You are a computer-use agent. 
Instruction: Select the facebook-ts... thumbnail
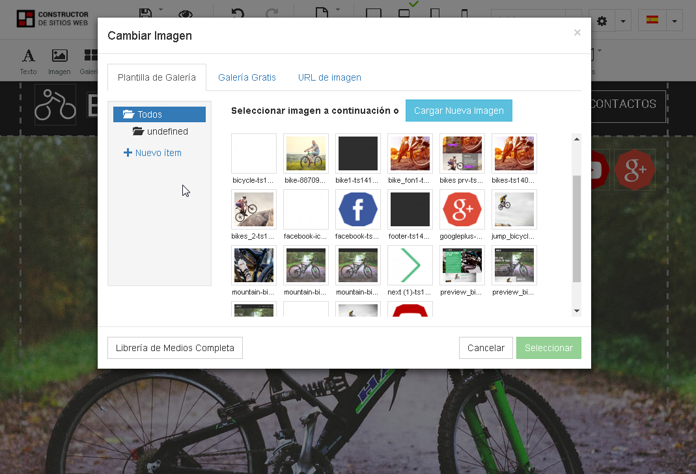(x=357, y=209)
